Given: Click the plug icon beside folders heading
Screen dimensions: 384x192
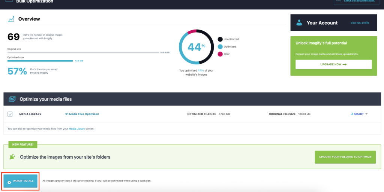Looking at the screenshot, I should tap(12, 157).
